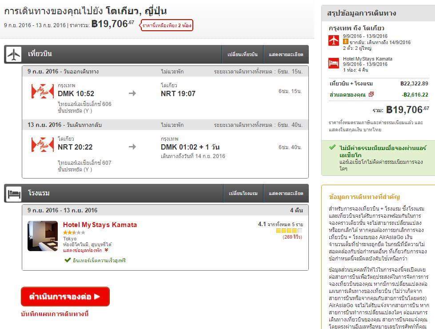Click ไทยแอร์เอเชียเอ็กซ์ 607 flight number
The image size is (435, 329).
pos(84,163)
